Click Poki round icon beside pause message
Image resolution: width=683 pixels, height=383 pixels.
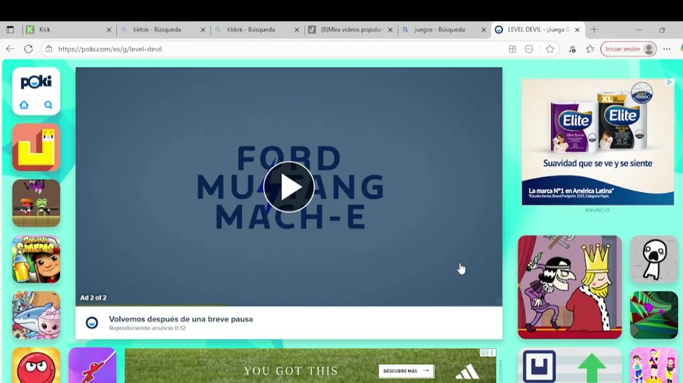click(x=92, y=323)
